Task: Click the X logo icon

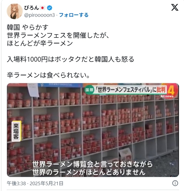Action: point(175,7)
